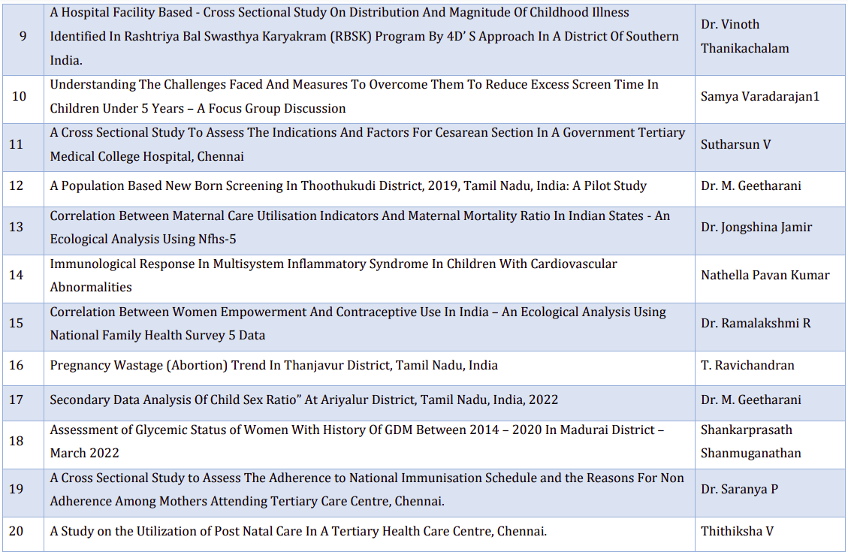The width and height of the screenshot is (848, 555).
Task: Select the National Immunisation Schedule adherence title
Action: coord(367,489)
